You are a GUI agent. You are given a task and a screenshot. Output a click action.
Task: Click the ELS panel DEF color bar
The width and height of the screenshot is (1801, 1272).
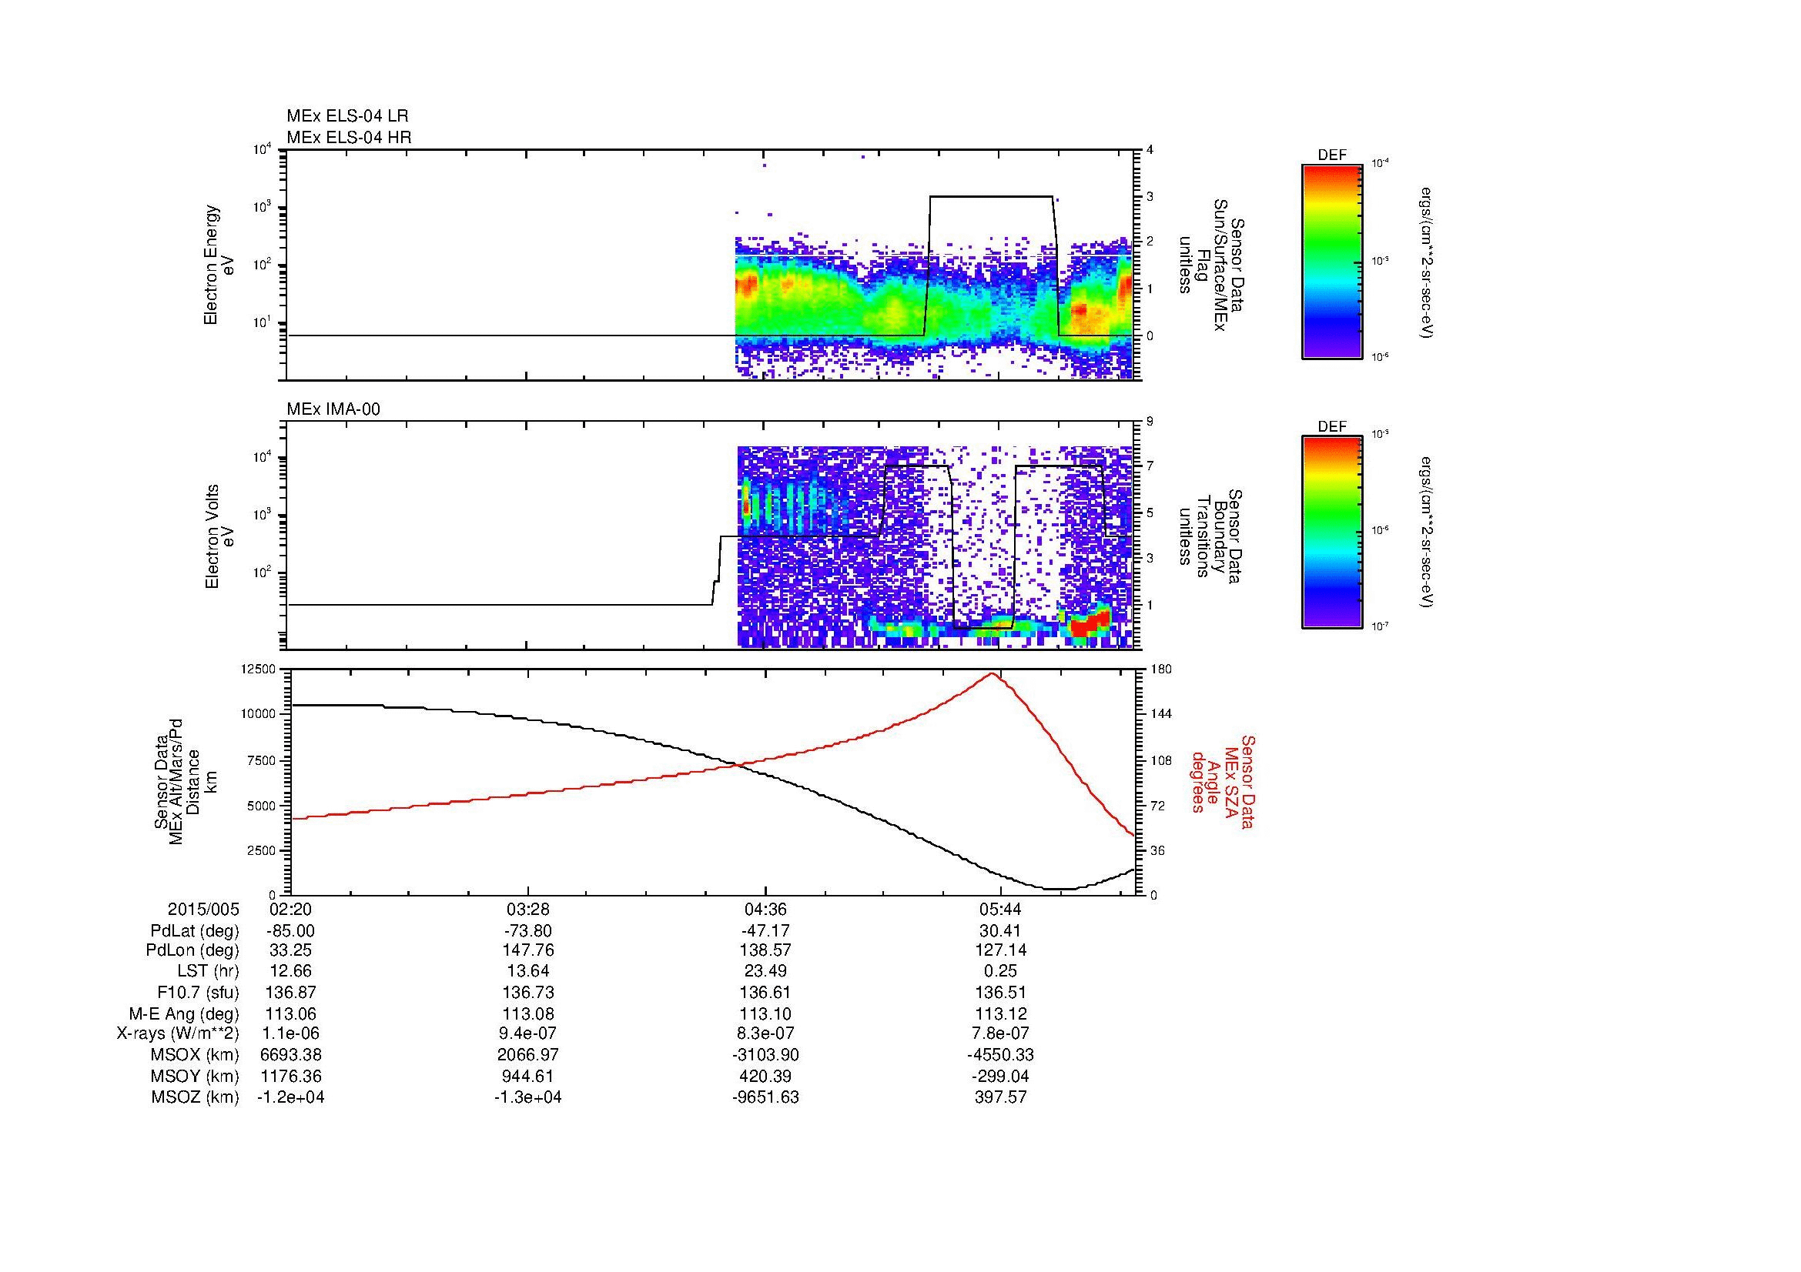coord(1331,261)
